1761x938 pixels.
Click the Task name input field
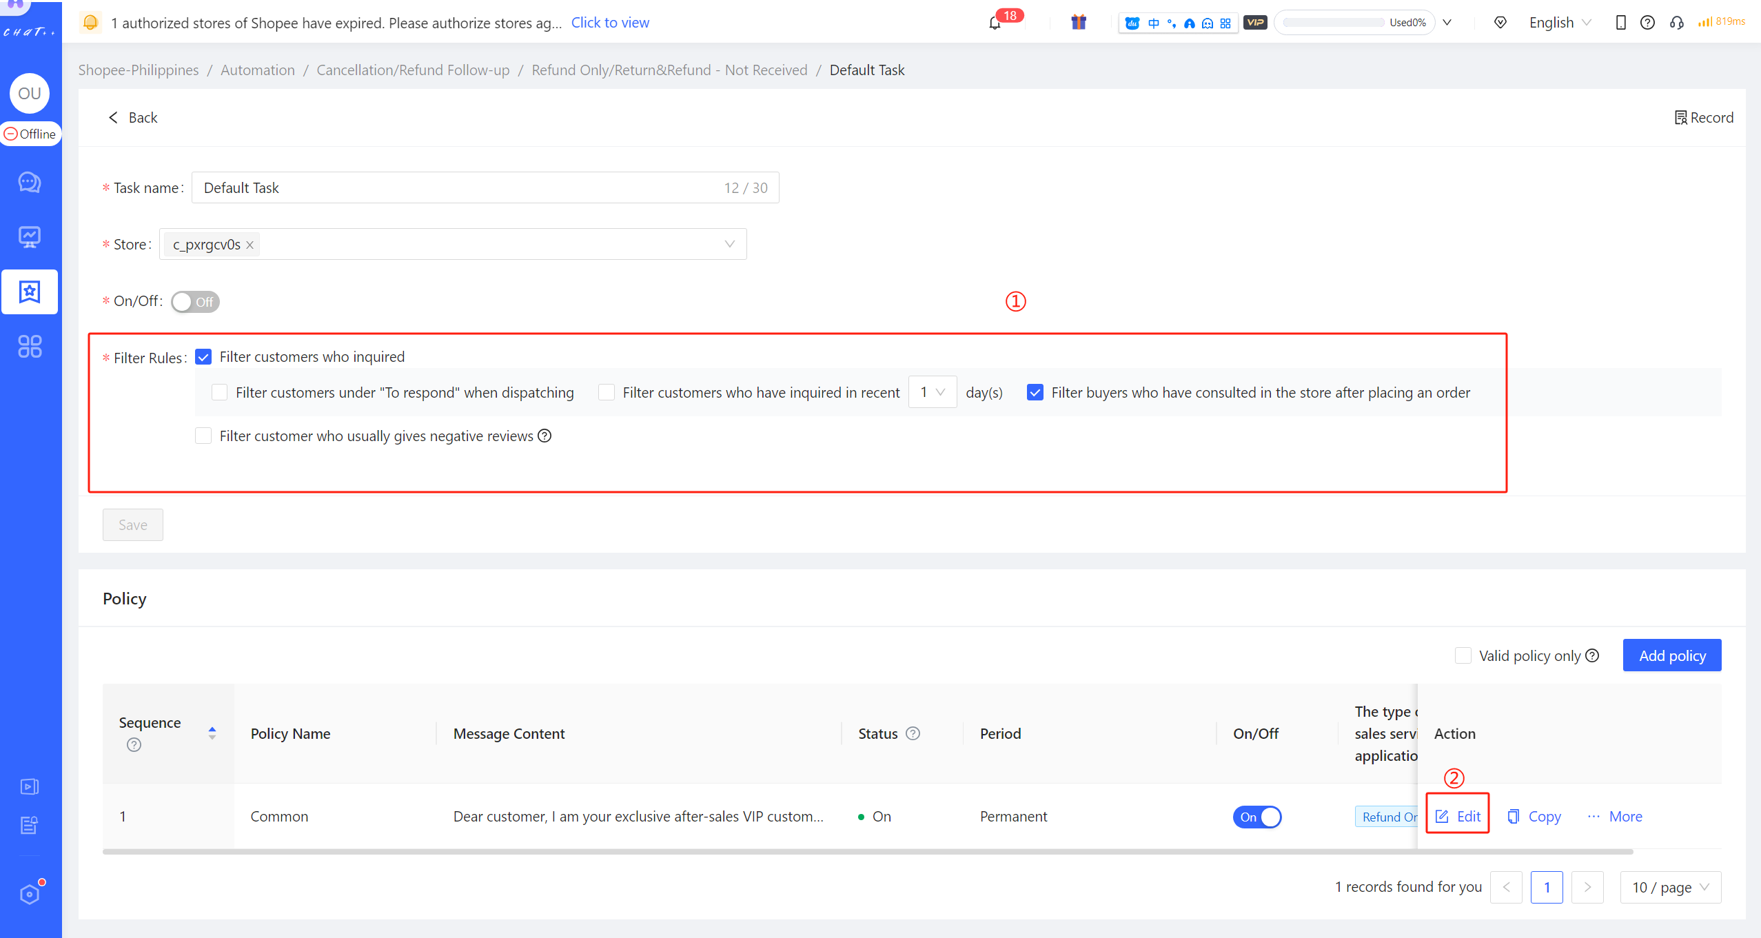[485, 187]
